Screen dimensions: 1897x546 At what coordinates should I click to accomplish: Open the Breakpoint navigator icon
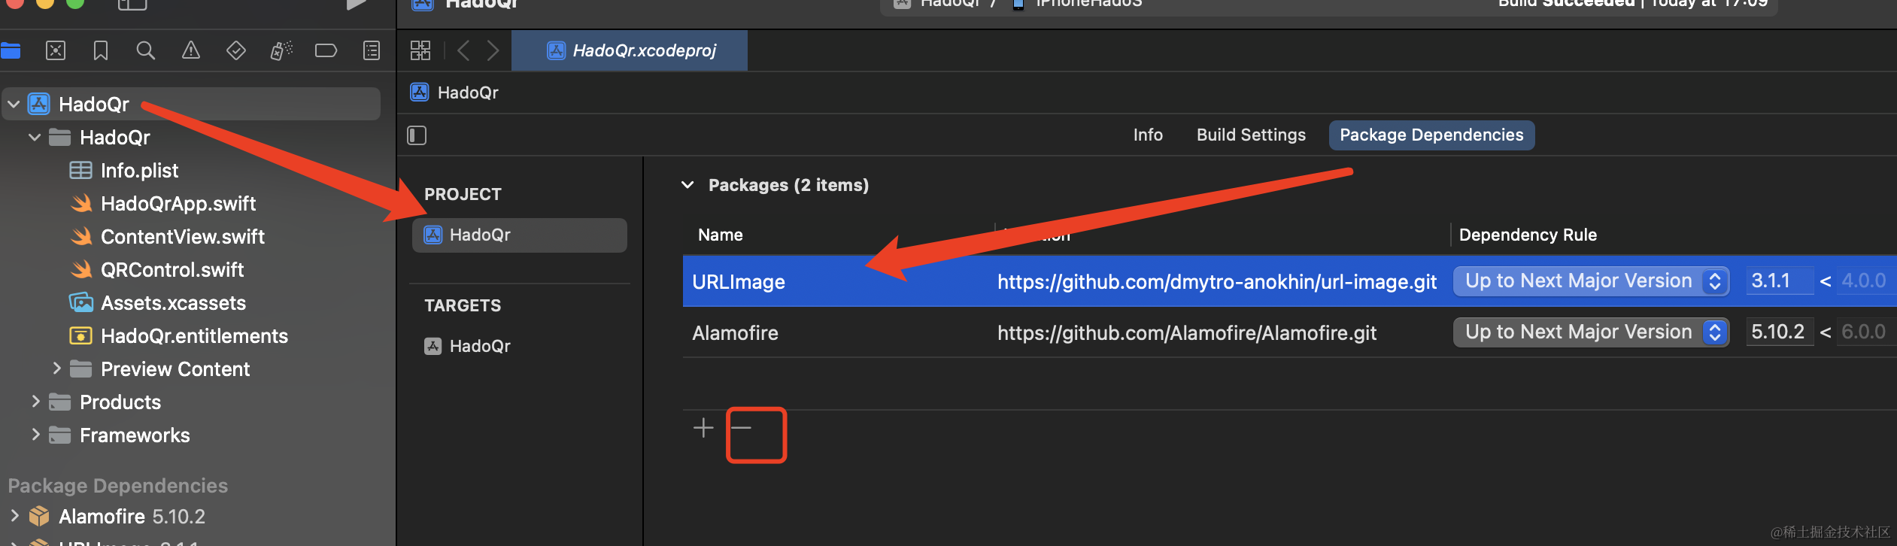(x=326, y=51)
